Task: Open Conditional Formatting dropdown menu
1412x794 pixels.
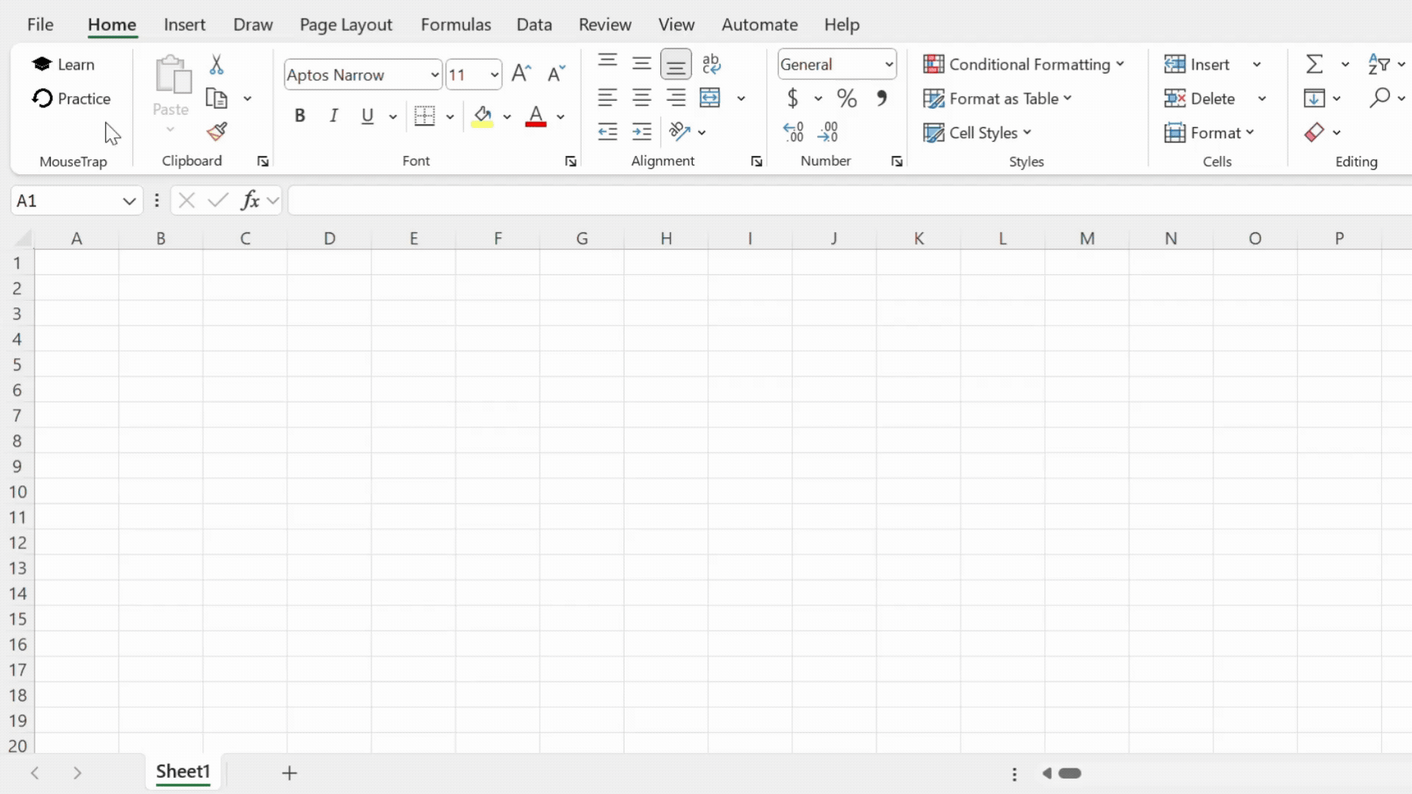Action: (1024, 65)
